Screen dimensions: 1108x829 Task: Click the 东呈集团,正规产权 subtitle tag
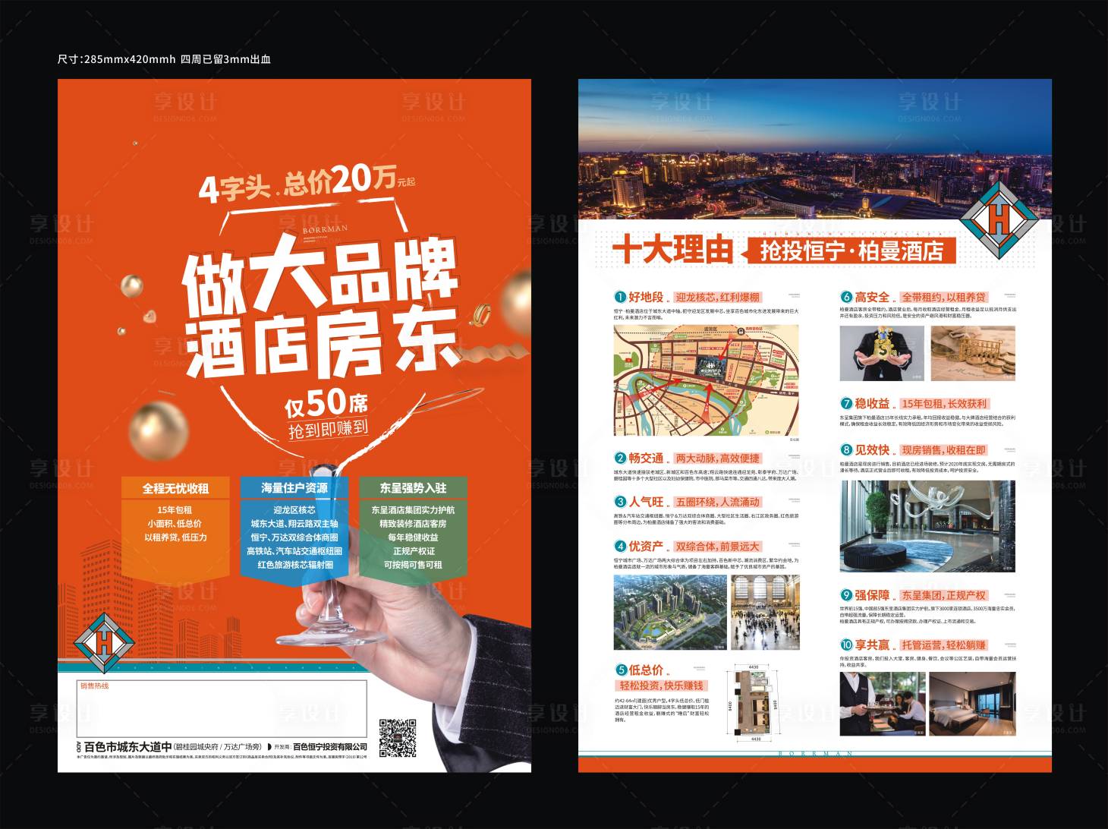pyautogui.click(x=943, y=595)
